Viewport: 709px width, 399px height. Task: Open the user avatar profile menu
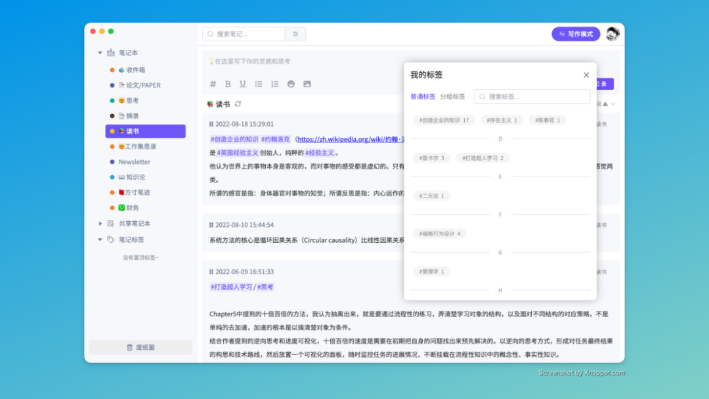pyautogui.click(x=612, y=34)
